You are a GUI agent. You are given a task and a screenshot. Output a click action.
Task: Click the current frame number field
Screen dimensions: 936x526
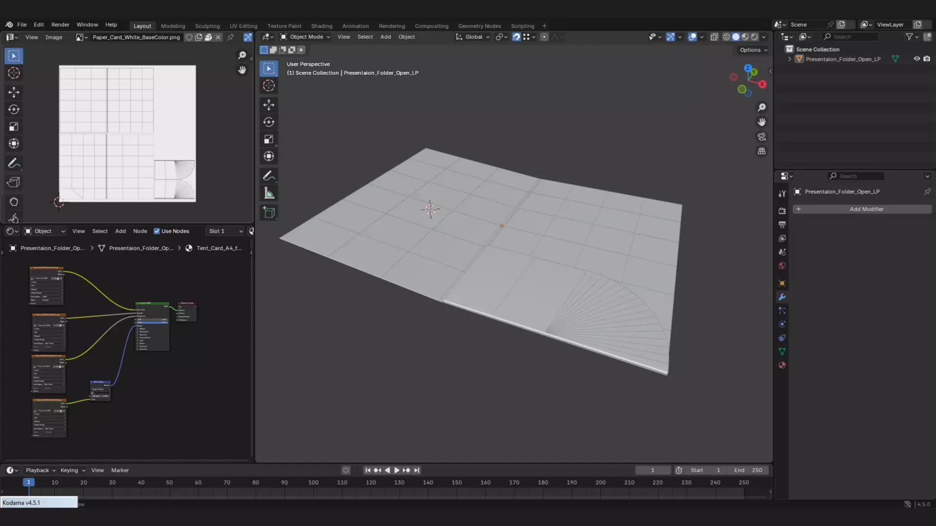click(x=653, y=470)
